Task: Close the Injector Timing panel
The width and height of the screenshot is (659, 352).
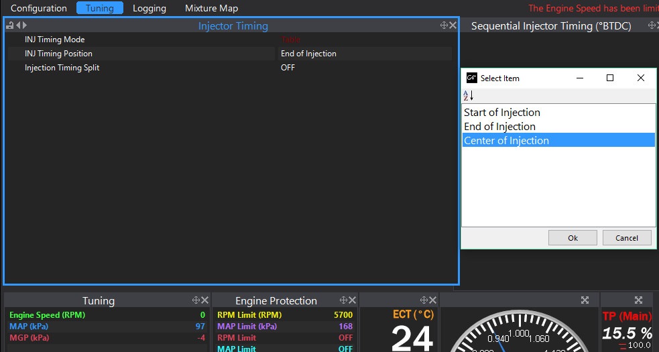Action: tap(453, 25)
